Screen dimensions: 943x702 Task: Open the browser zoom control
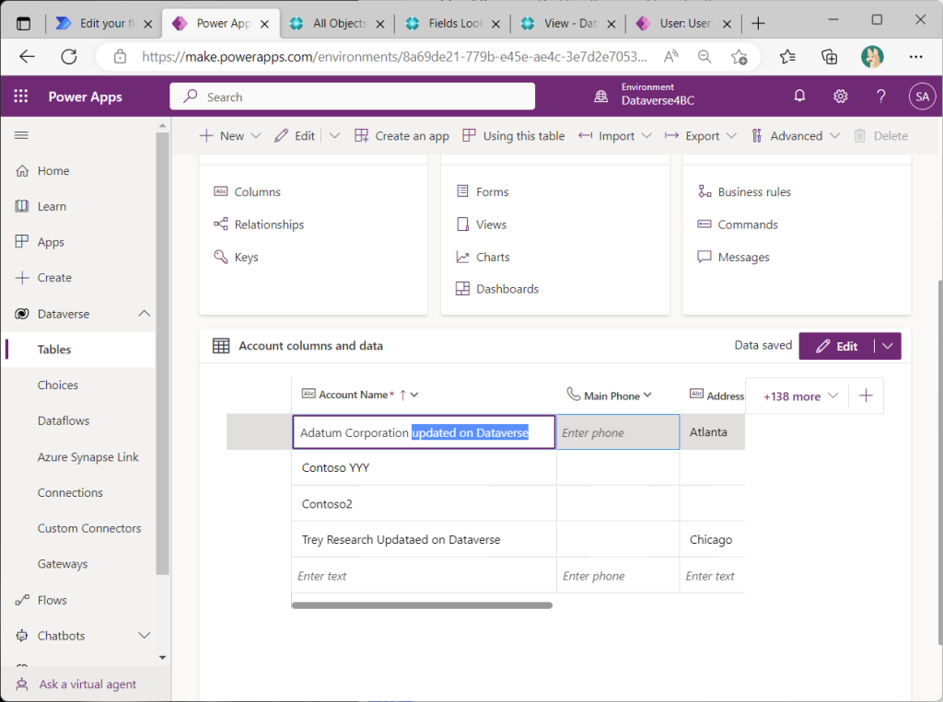704,56
